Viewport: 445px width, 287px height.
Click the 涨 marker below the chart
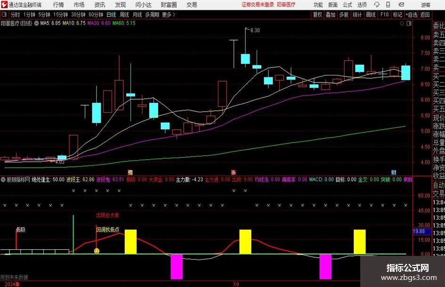point(233,172)
